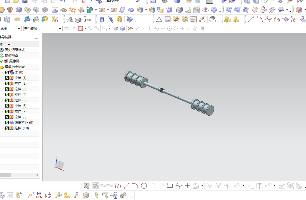306x200 pixels.
Task: Uncheck the 拉伸 (10) feature checkbox
Action: pos(7,128)
